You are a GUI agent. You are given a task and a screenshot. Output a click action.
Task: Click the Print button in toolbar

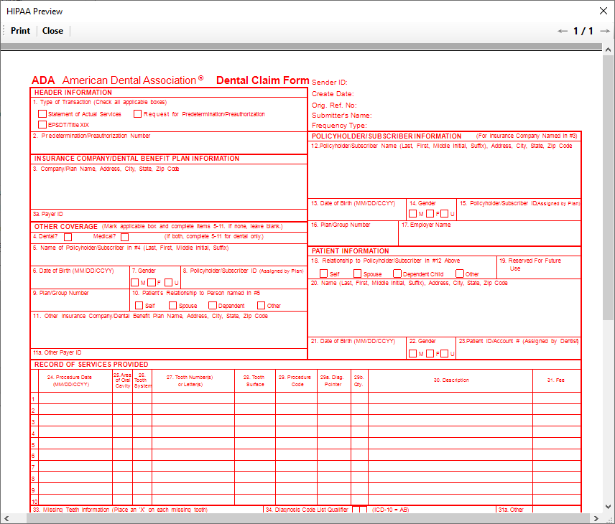tap(20, 31)
